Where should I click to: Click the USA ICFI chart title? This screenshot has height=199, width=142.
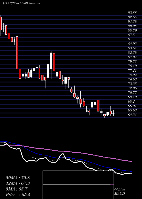tap(21, 3)
